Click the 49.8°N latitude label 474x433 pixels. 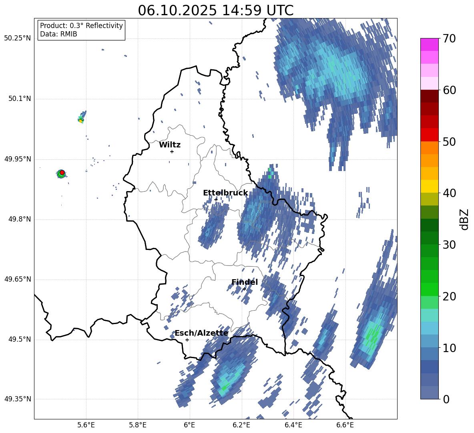tap(20, 219)
